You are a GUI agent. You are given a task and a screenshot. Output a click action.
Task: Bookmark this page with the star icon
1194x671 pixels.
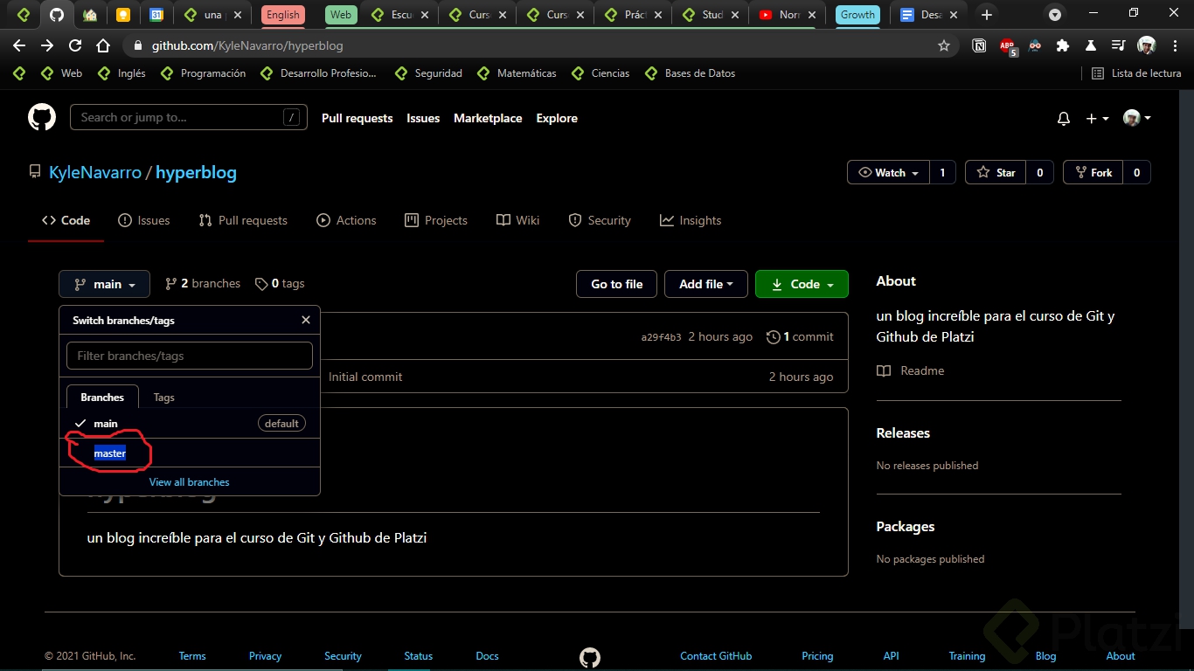(x=944, y=45)
